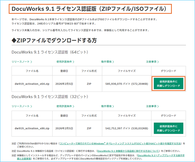Open 使用許諾条件 link in 64ビット section
The width and height of the screenshot is (195, 162).
point(65,62)
